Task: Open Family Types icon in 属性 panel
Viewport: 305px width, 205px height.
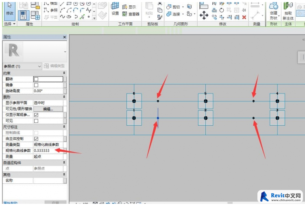Action: pyautogui.click(x=35, y=15)
